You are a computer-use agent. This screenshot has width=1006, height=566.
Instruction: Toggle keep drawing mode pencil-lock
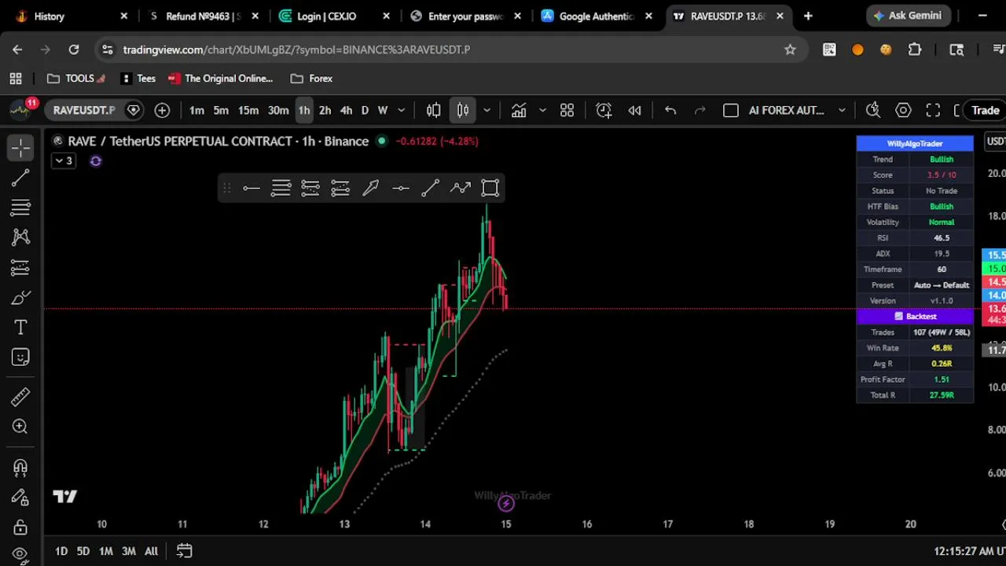pos(20,497)
